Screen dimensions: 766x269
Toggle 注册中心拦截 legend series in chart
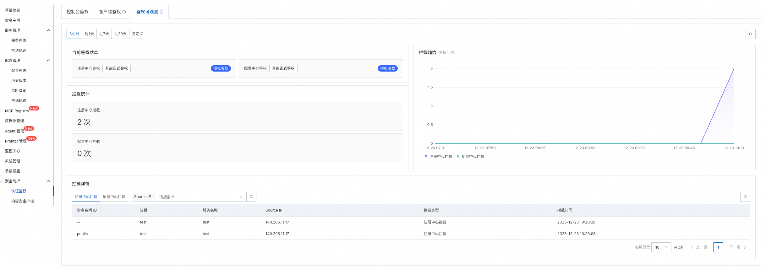[439, 157]
